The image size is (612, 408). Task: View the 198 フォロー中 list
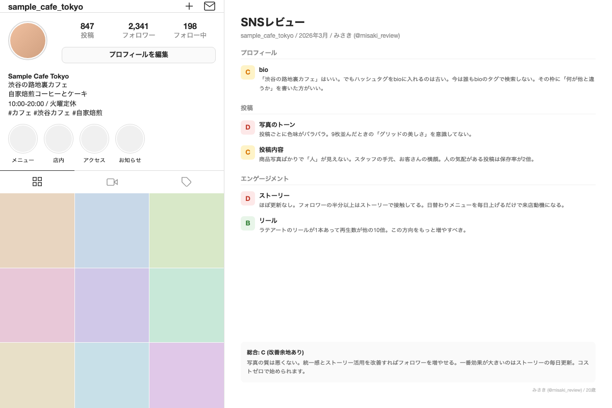click(190, 30)
